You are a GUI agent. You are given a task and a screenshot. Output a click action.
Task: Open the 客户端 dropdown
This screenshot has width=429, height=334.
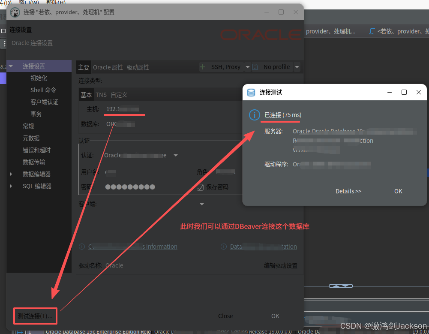click(201, 204)
